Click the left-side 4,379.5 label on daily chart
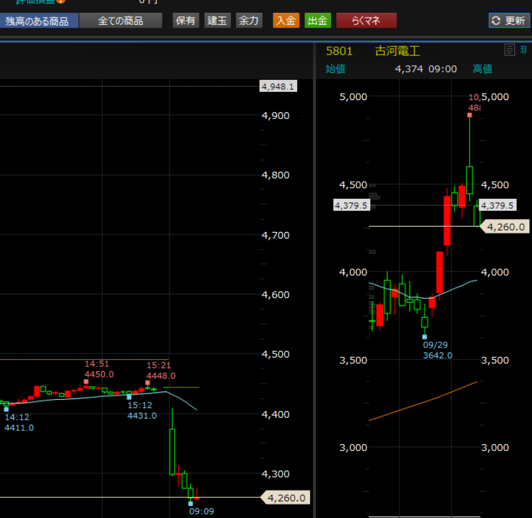The width and height of the screenshot is (532, 518). (351, 206)
